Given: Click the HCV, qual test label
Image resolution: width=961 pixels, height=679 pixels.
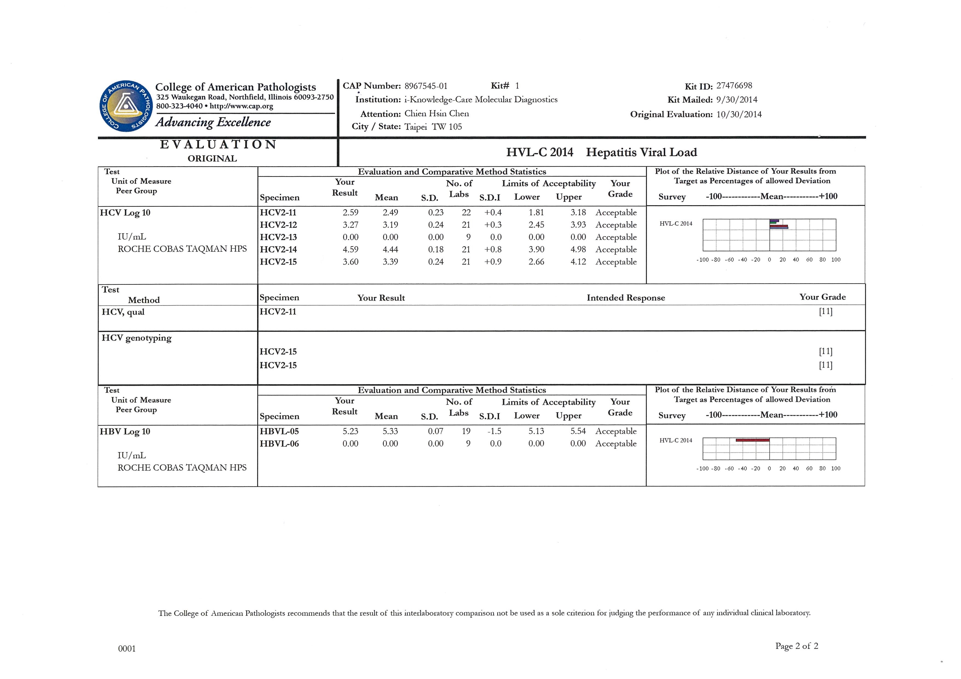Looking at the screenshot, I should [123, 312].
